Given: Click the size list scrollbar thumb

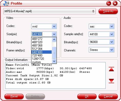Looking at the screenshot, I should pos(54,53).
